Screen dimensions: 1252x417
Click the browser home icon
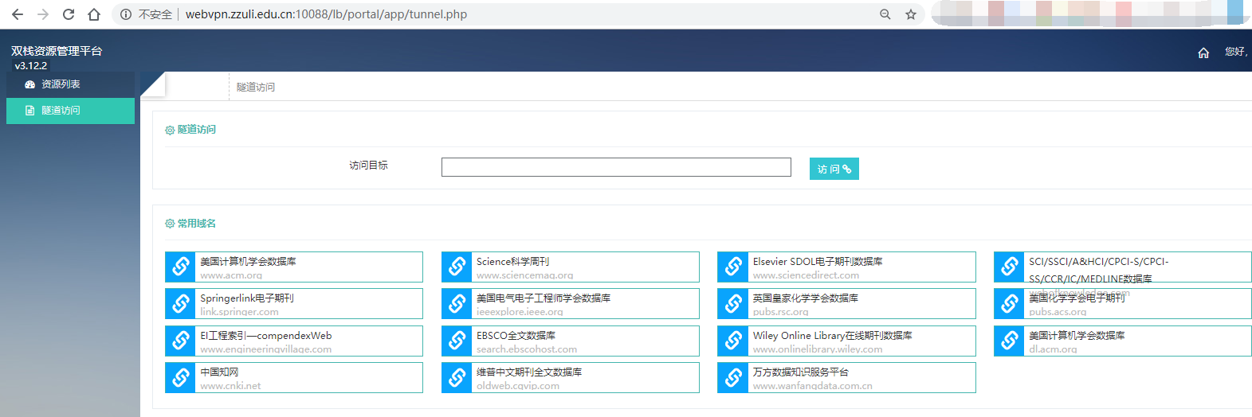(x=94, y=14)
